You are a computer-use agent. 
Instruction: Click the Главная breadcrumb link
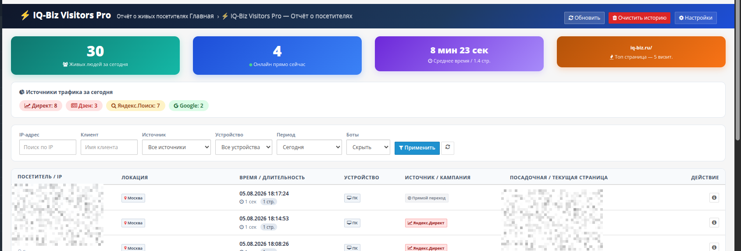click(202, 16)
